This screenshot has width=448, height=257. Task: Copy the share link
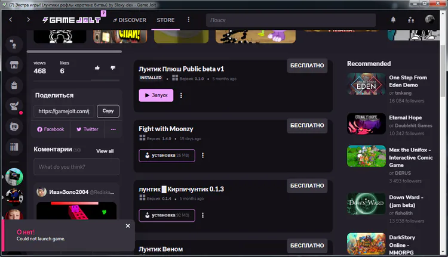tap(108, 112)
